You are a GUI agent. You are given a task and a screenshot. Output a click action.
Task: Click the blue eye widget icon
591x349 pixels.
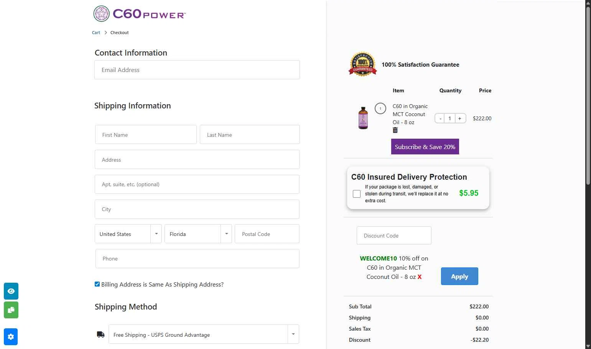pos(11,291)
